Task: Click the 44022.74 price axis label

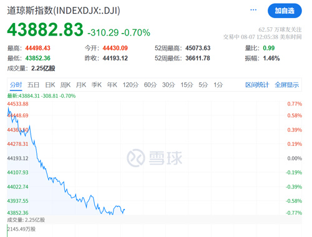Action: coord(17,186)
